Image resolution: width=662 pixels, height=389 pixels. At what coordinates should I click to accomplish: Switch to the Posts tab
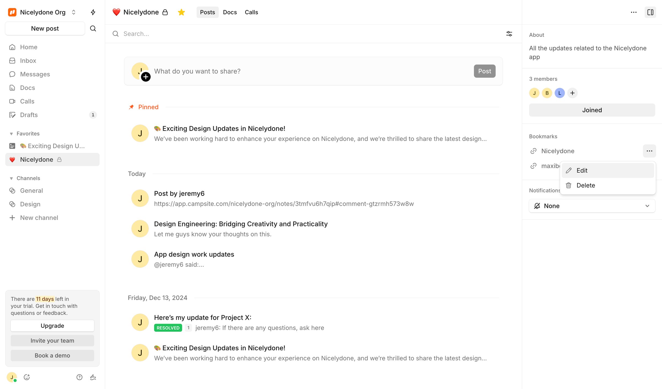point(207,12)
